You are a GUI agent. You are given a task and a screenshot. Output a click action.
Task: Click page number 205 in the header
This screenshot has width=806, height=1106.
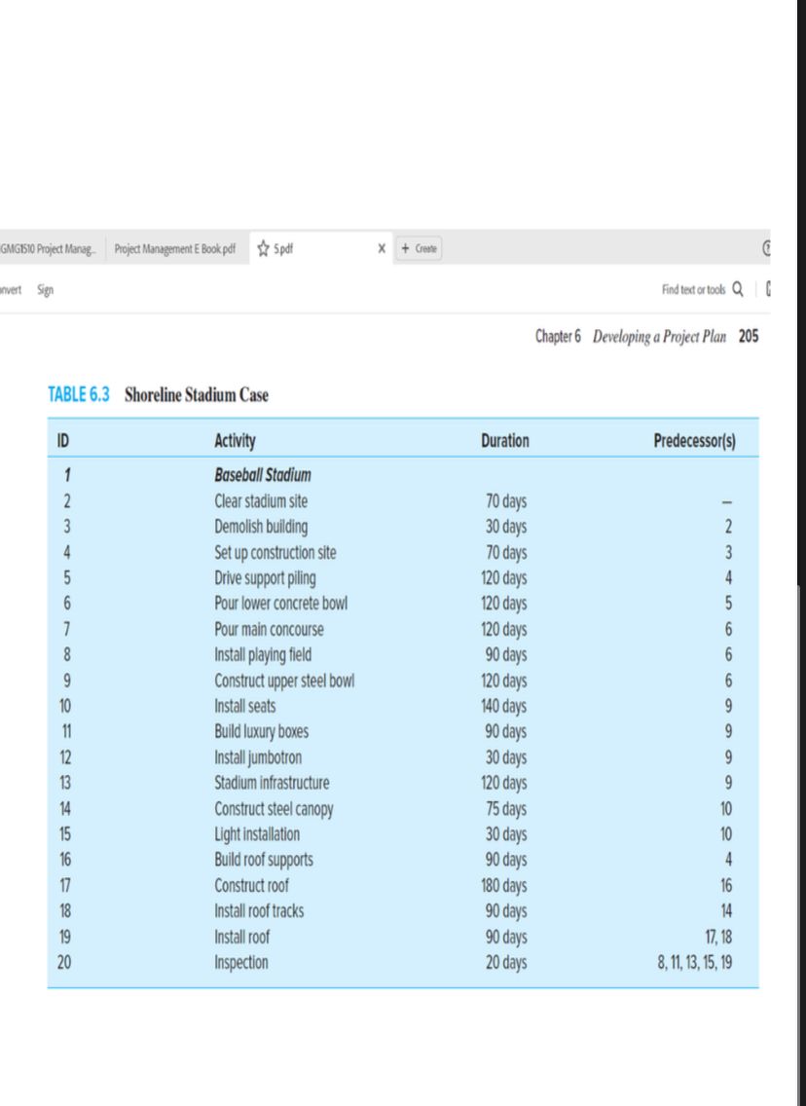click(x=747, y=336)
